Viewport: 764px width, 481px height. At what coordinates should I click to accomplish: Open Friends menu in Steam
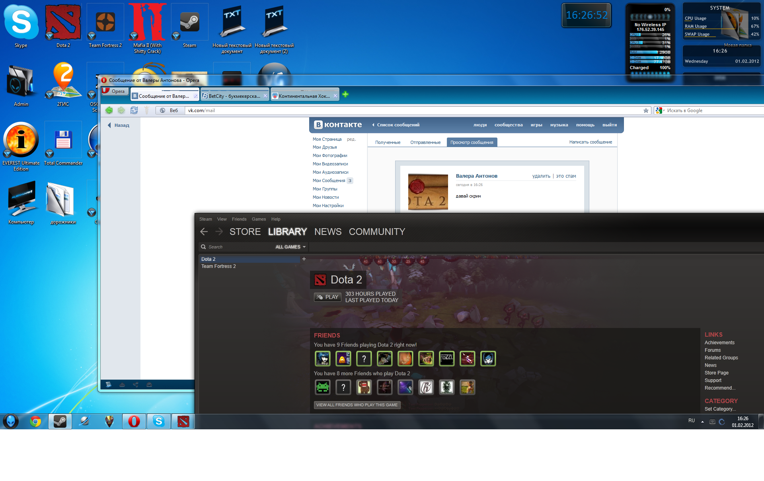tap(239, 219)
